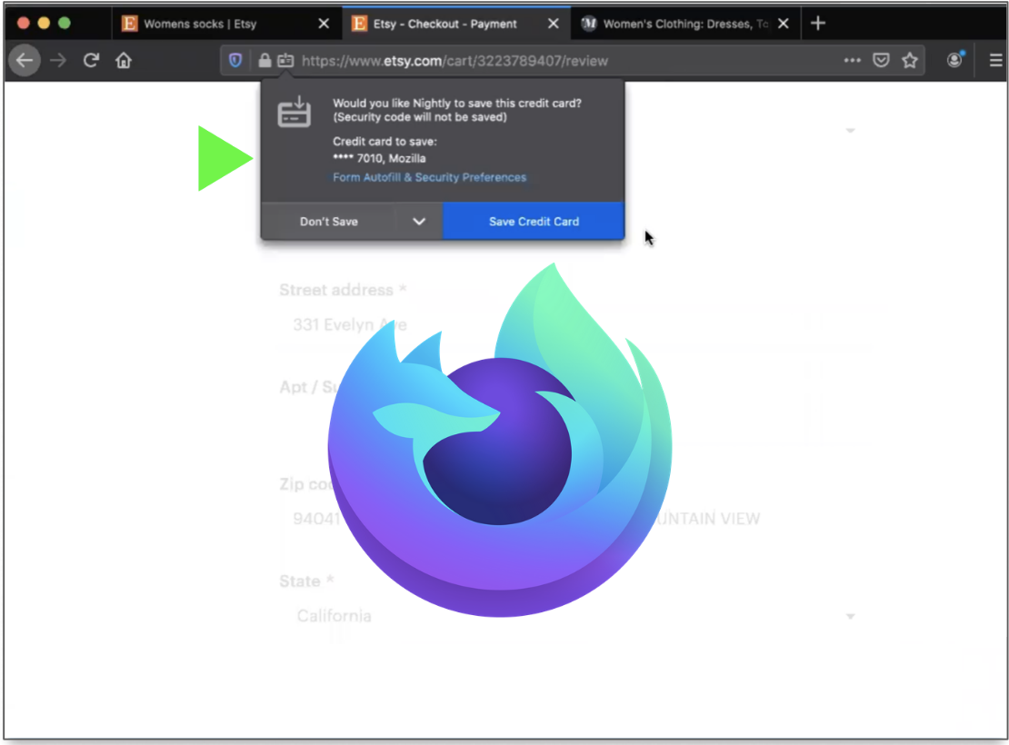Viewport: 1009px width, 745px height.
Task: Click the site security padlock icon
Action: (265, 61)
